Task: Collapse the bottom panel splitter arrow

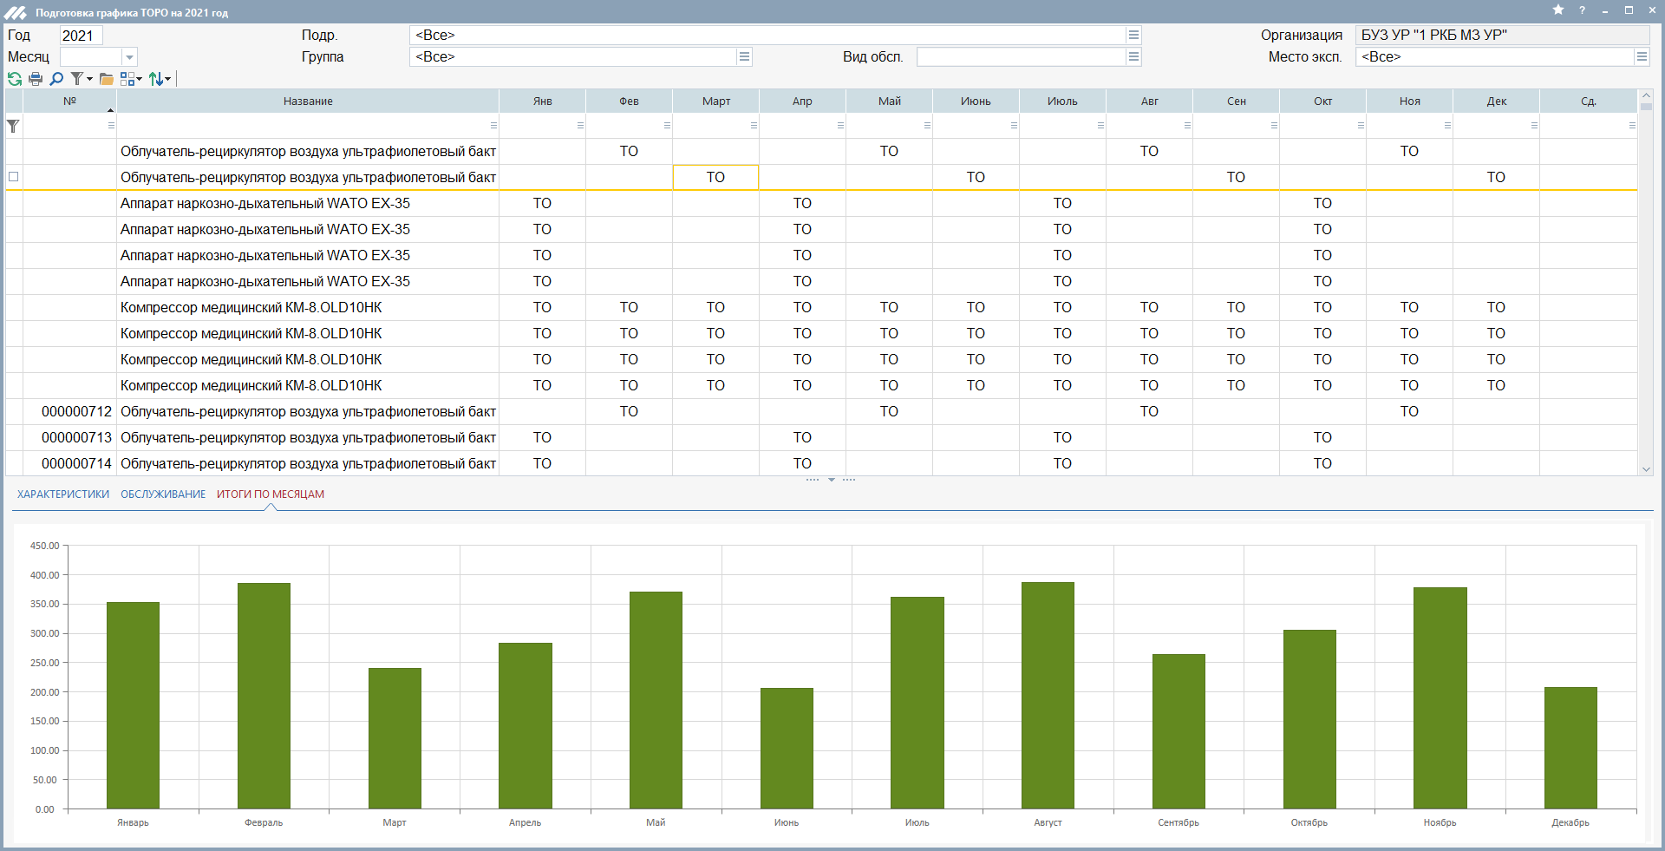Action: click(831, 480)
